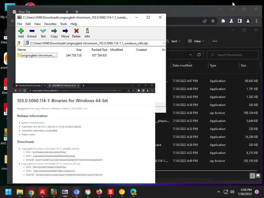Click bookmark star in background Chrome window
Image resolution: width=264 pixels, height=198 pixels.
pos(213,21)
